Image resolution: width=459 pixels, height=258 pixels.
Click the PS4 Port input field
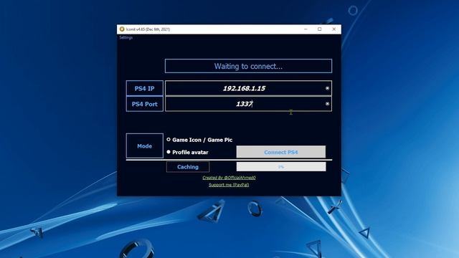tap(248, 104)
